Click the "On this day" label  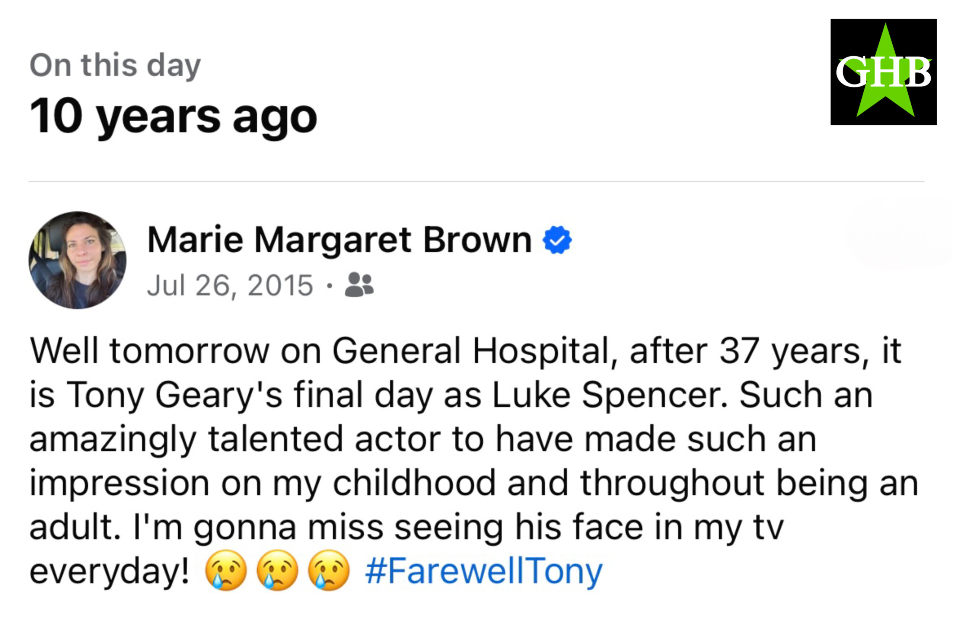115,66
